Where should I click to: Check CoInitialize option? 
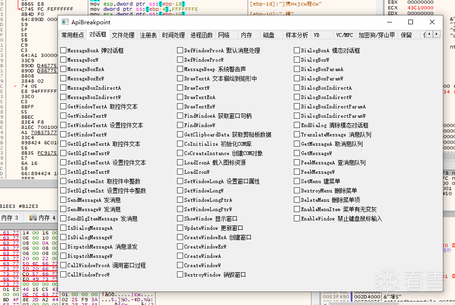[x=180, y=144]
